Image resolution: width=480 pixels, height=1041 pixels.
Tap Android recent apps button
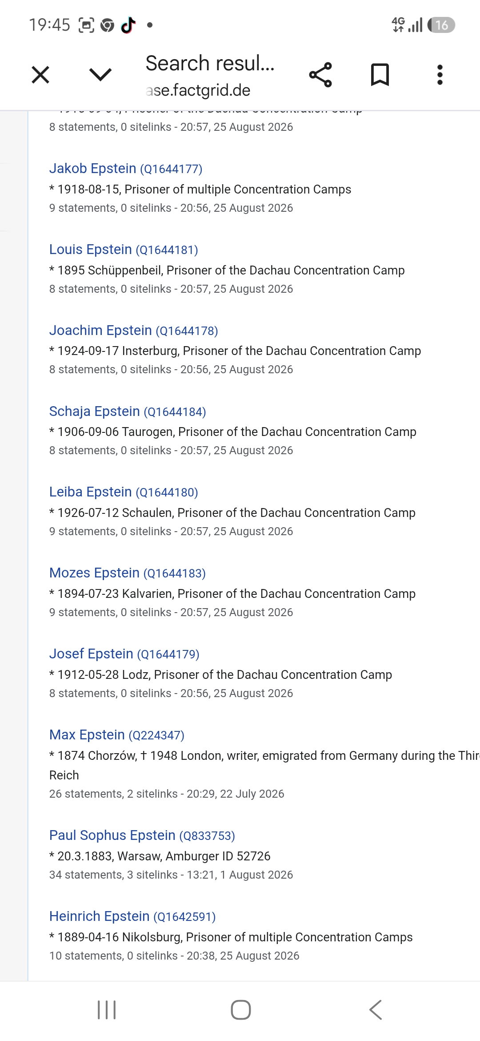[107, 1010]
